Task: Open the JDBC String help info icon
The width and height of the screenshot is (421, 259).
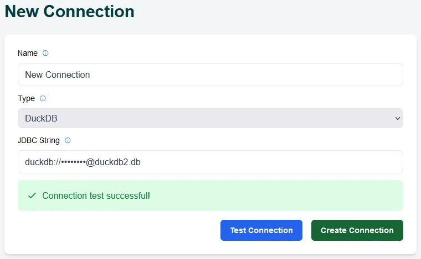Action: click(68, 141)
